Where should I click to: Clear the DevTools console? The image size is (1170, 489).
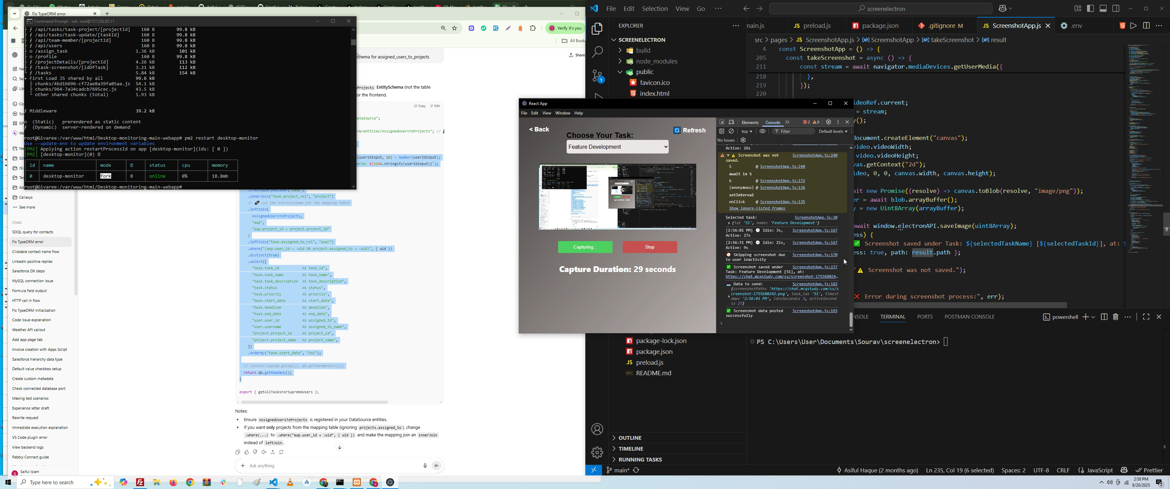click(731, 131)
